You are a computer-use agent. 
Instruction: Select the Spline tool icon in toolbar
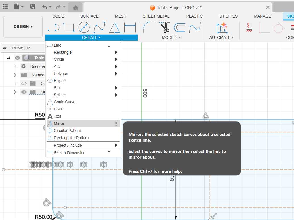coord(99,27)
